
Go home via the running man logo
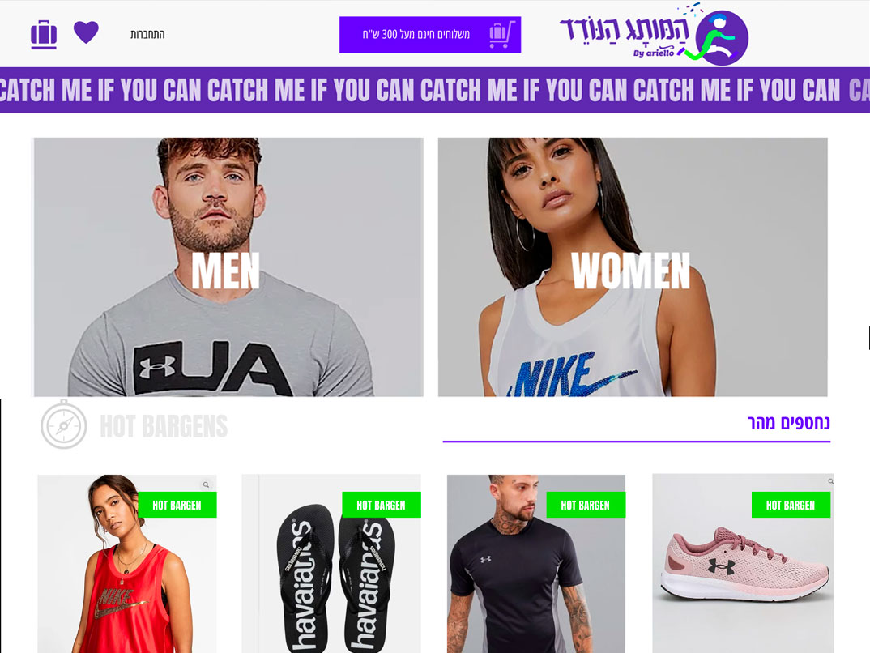pos(719,37)
